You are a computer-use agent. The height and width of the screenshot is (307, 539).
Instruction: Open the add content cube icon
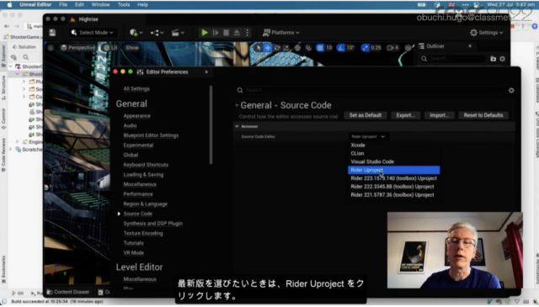134,33
